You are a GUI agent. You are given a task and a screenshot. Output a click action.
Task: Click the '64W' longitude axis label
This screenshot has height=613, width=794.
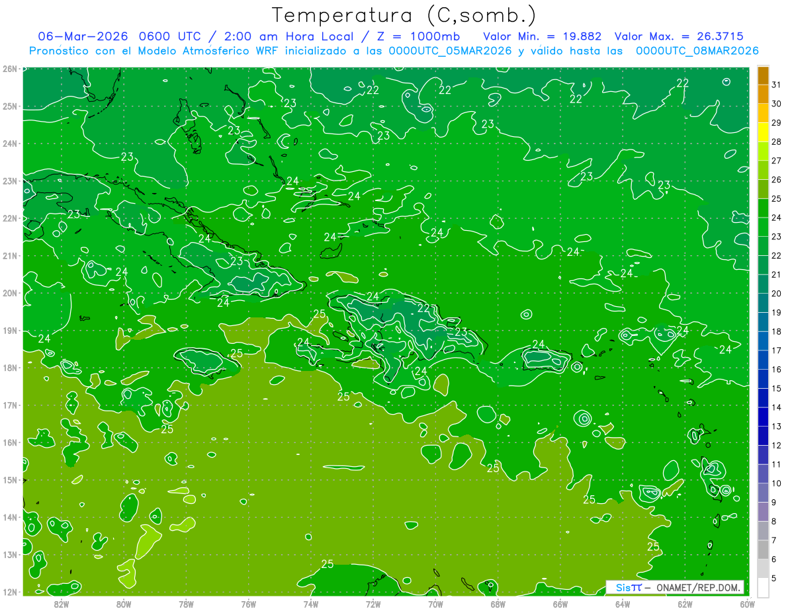pos(623,604)
